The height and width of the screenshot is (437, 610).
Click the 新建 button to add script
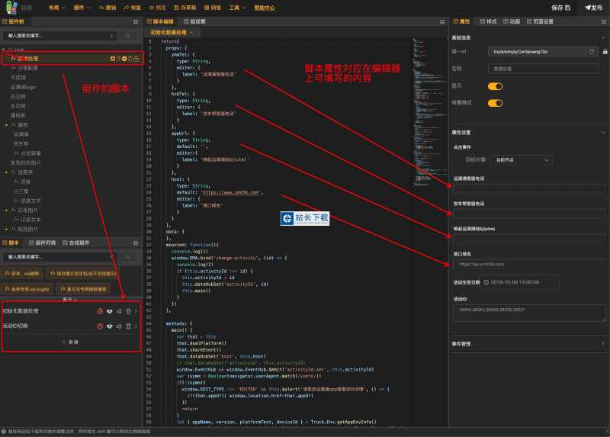[x=70, y=342]
